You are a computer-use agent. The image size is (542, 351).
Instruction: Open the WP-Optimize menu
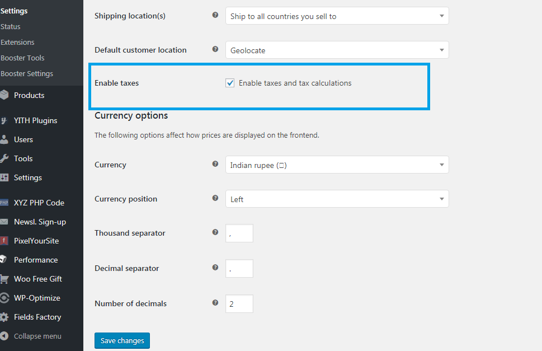coord(37,298)
